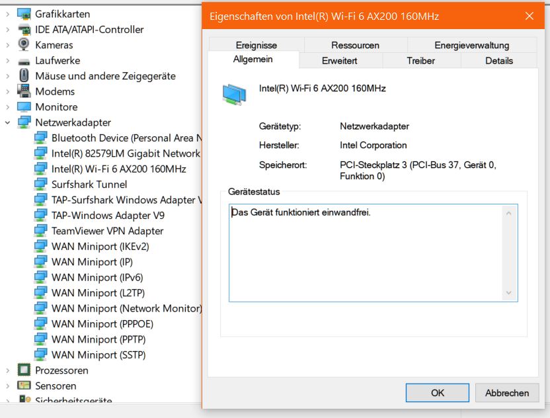Select TAP-Windows Adapter V9 entry
The width and height of the screenshot is (550, 418).
(108, 215)
